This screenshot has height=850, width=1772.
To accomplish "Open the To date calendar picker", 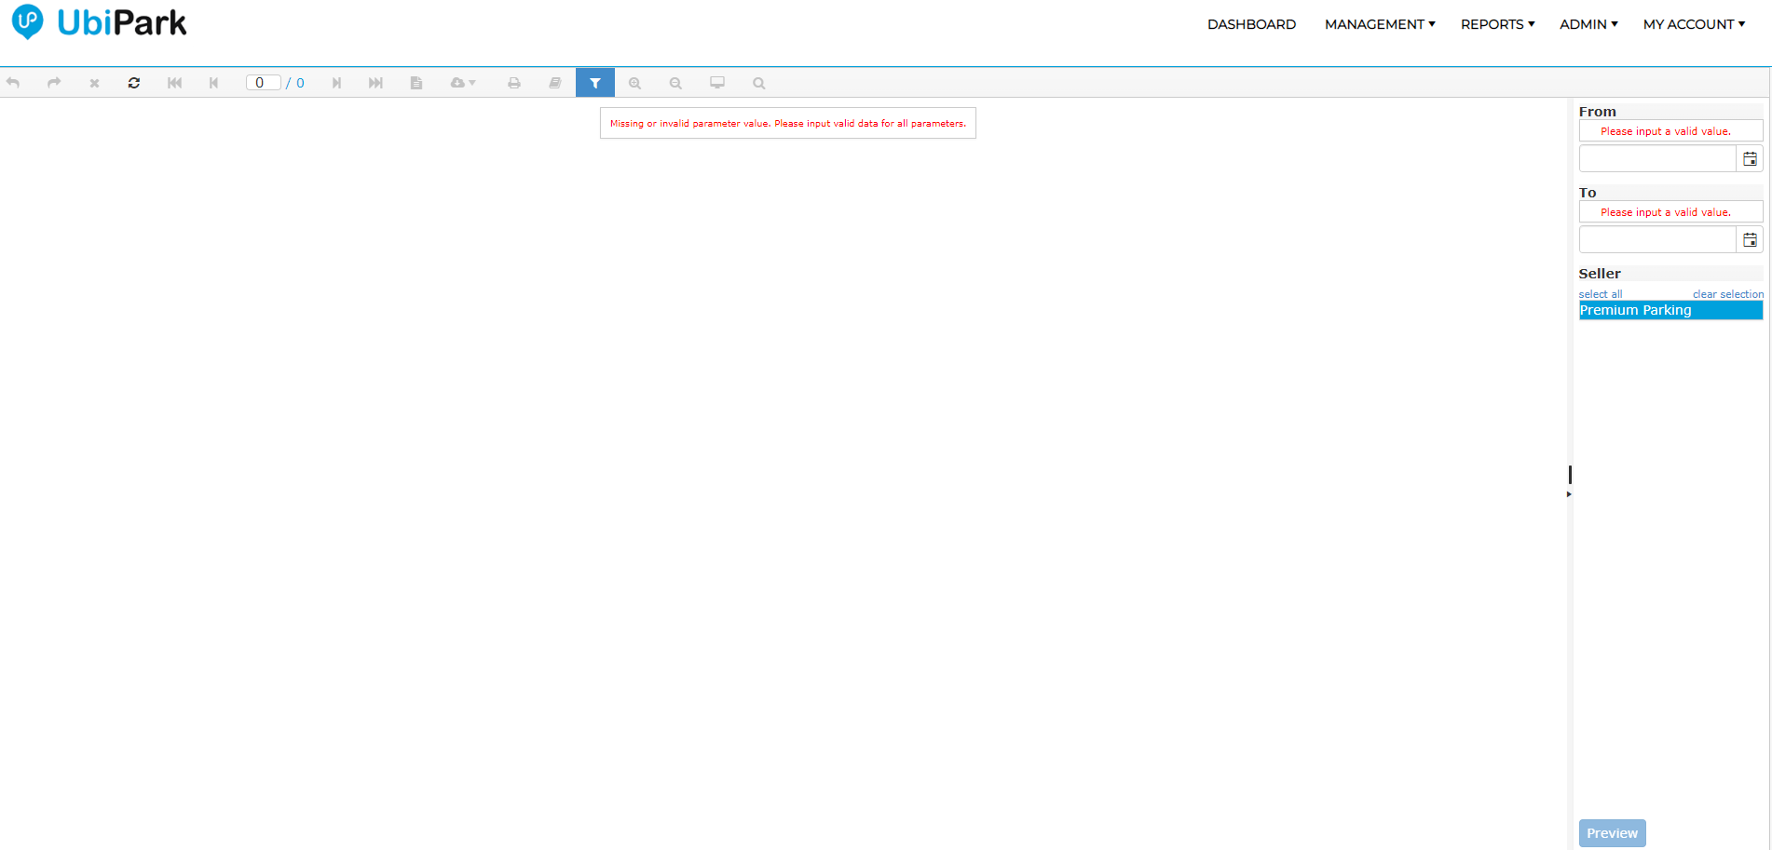I will [x=1750, y=240].
